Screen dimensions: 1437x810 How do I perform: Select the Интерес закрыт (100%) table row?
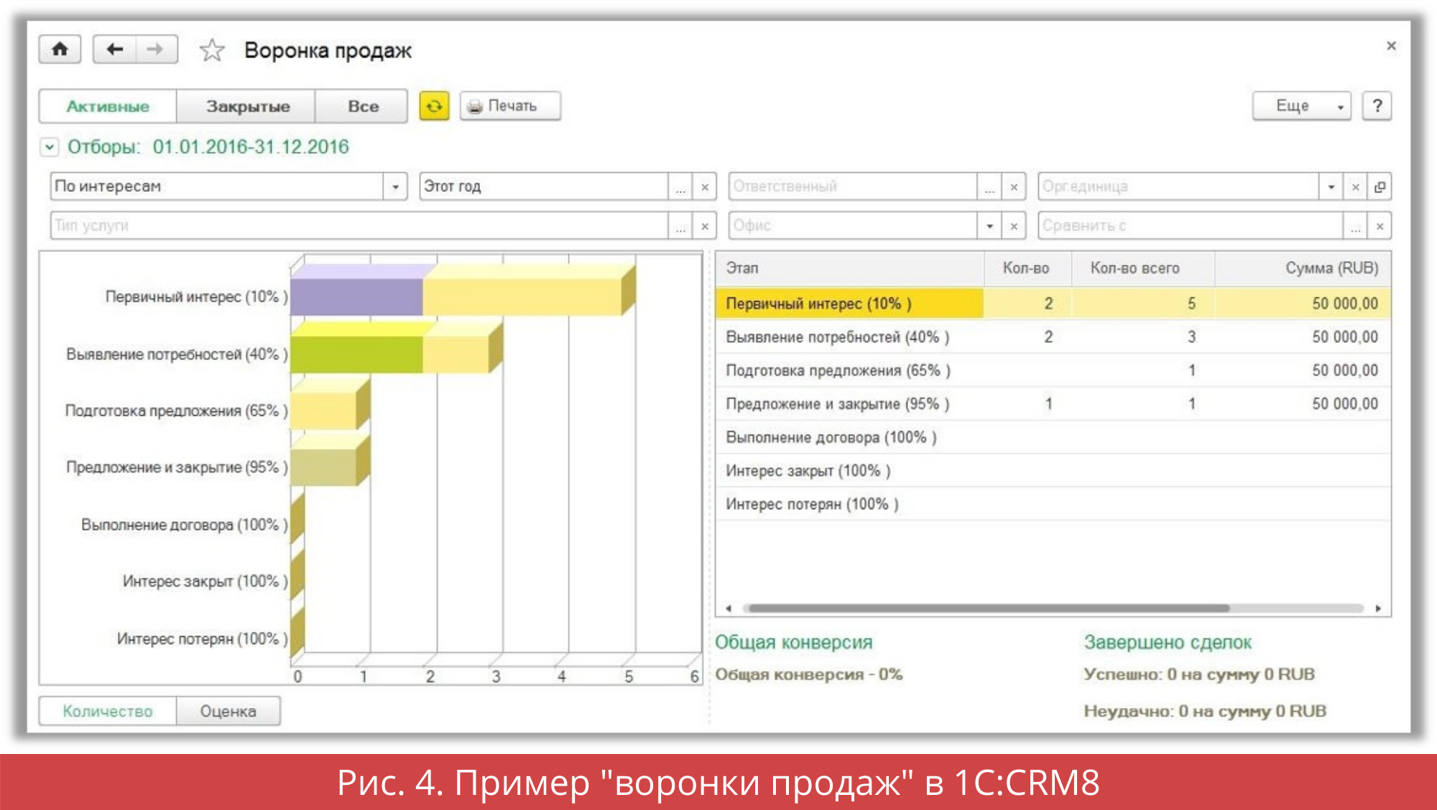[1053, 471]
